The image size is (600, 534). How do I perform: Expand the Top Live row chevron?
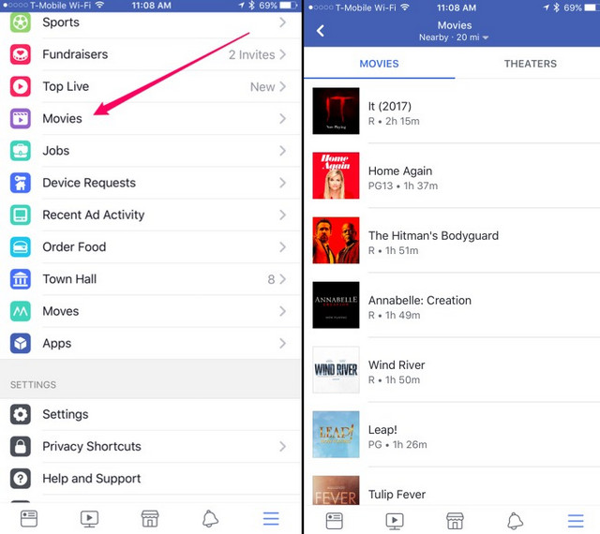(x=282, y=86)
